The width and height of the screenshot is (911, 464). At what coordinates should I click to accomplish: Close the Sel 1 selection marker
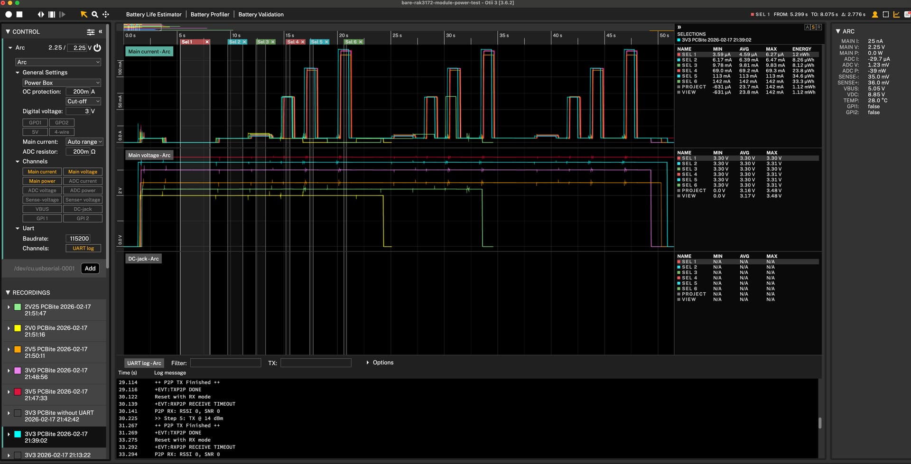(x=207, y=42)
